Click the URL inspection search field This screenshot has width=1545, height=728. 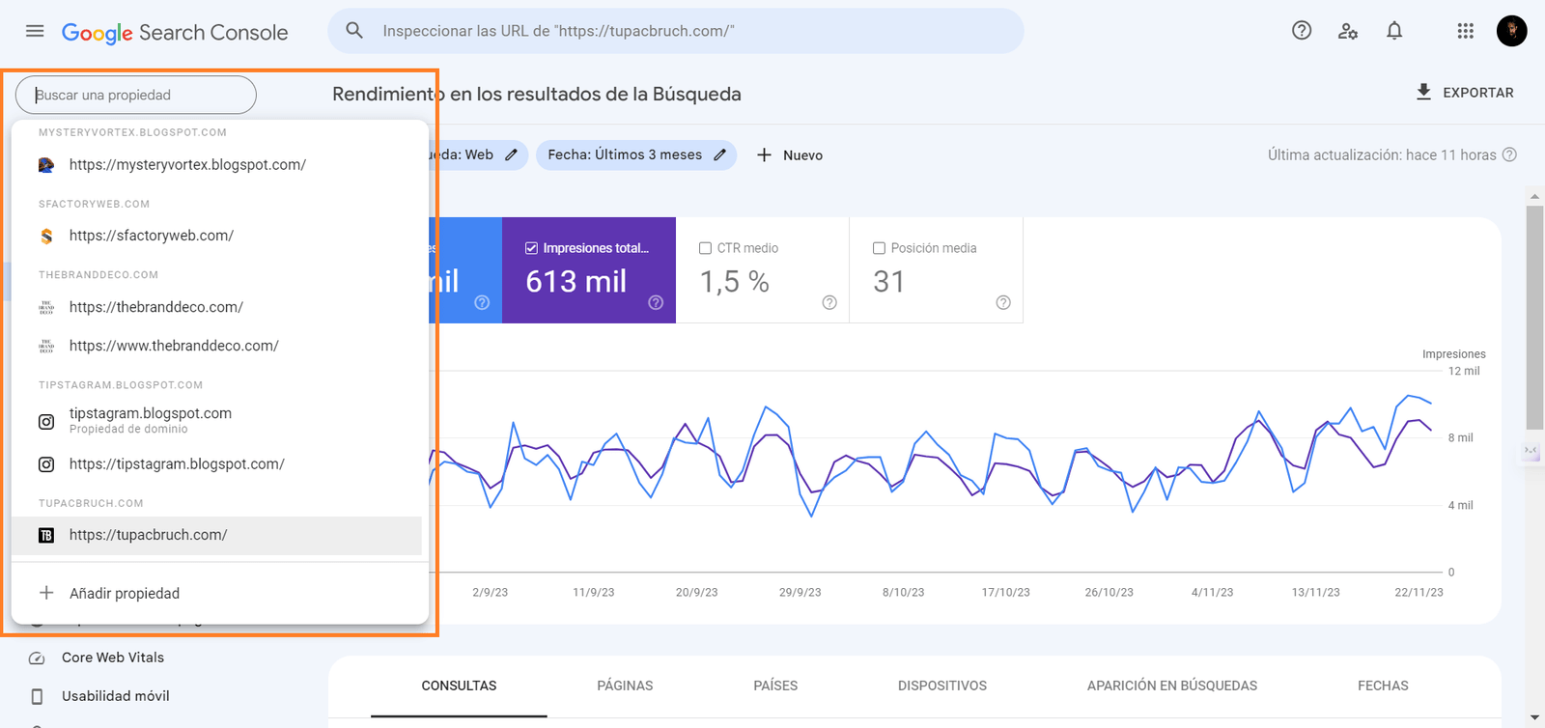[676, 31]
